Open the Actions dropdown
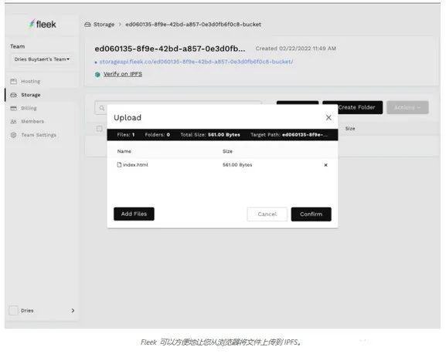The width and height of the screenshot is (446, 364). click(407, 107)
